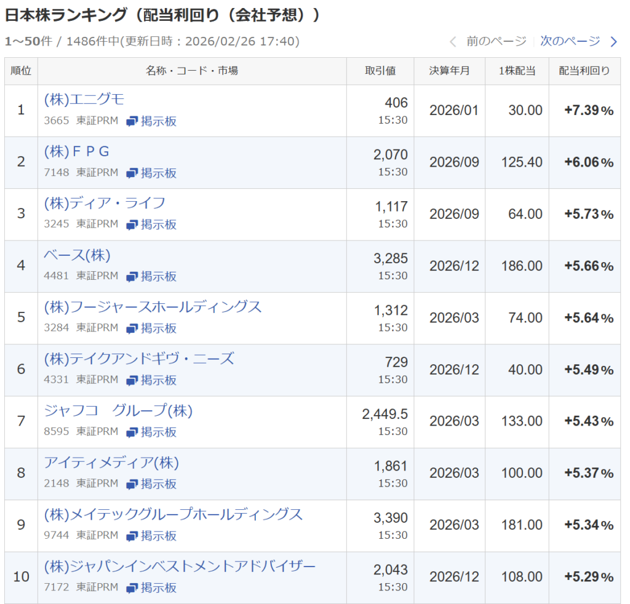Go to next page via 次のページ
The height and width of the screenshot is (604, 630).
570,41
